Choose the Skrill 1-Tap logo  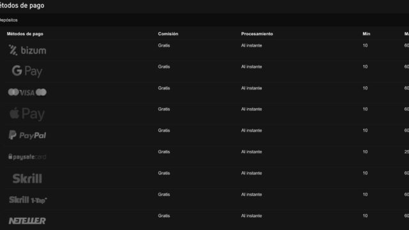[28, 200]
